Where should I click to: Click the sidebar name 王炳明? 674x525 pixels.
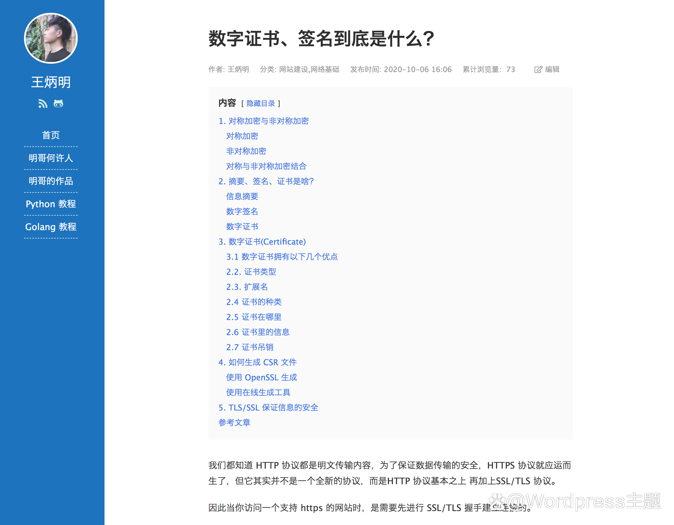(51, 82)
